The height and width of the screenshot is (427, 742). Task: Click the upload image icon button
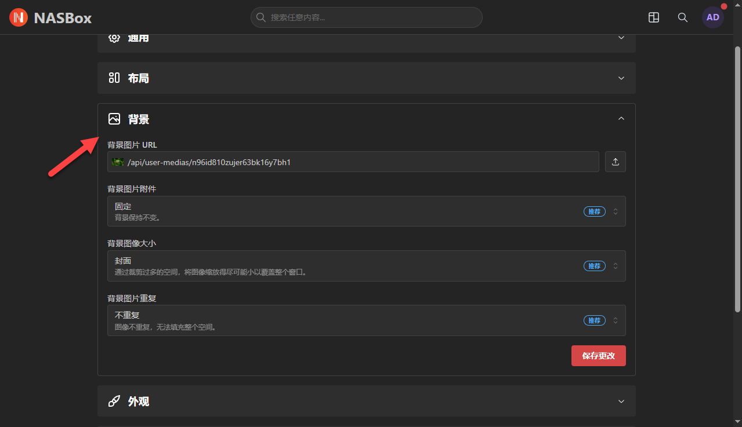(x=616, y=162)
